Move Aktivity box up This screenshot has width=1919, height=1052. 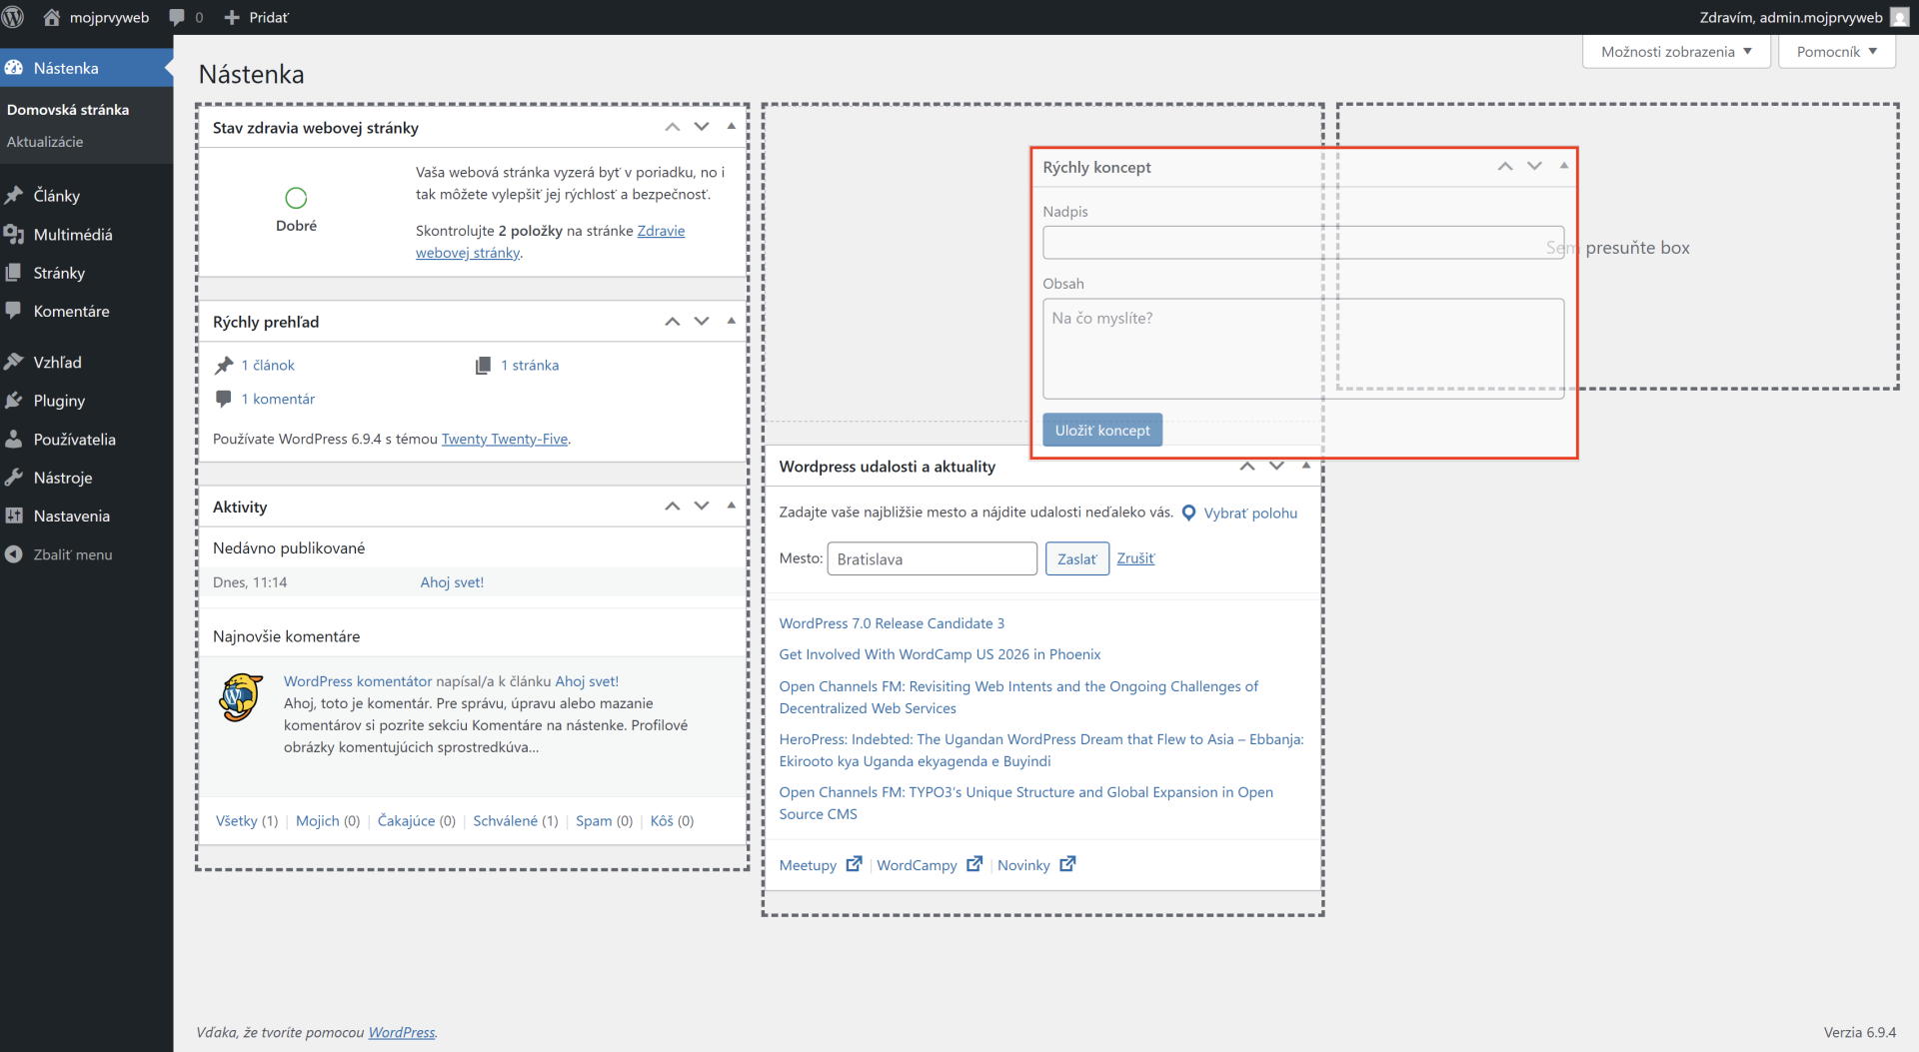673,507
